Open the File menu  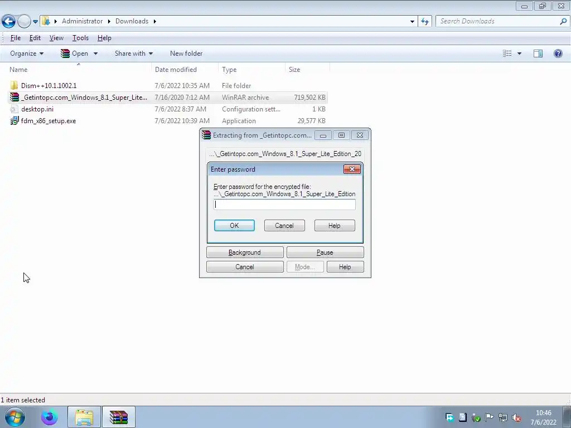pos(15,38)
